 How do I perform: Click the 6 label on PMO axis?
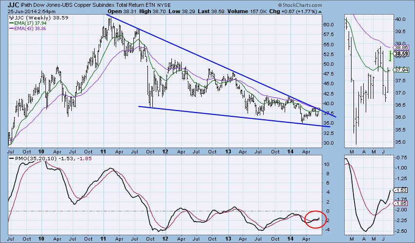click(x=328, y=183)
